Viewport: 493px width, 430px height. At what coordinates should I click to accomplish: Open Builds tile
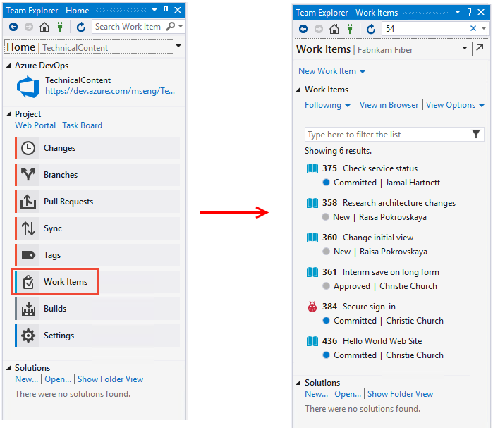coord(97,309)
